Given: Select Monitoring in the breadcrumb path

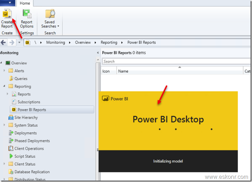Looking at the screenshot, I should click(x=56, y=43).
